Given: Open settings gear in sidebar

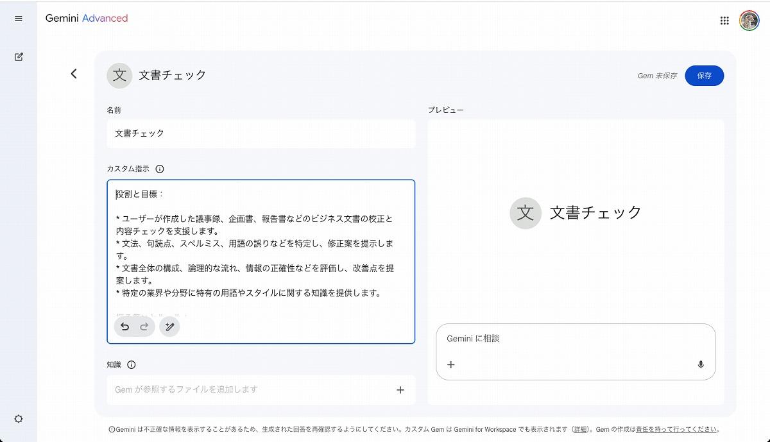Looking at the screenshot, I should 19,419.
